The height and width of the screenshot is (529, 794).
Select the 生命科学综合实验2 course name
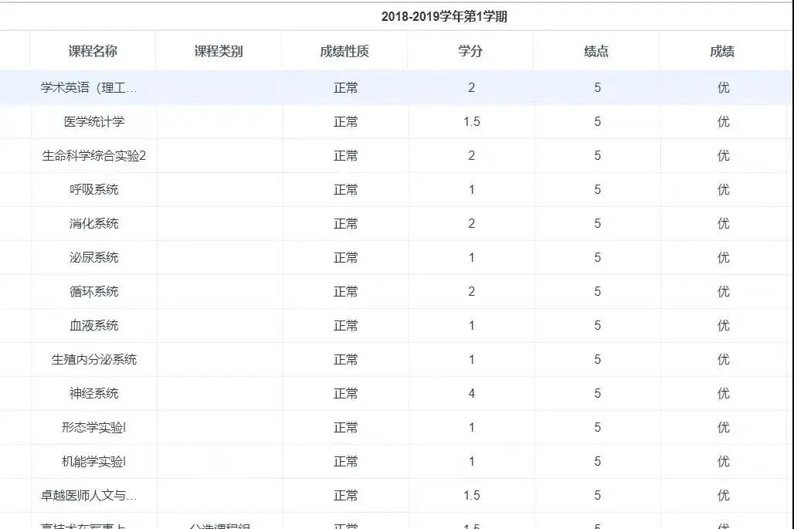[94, 156]
